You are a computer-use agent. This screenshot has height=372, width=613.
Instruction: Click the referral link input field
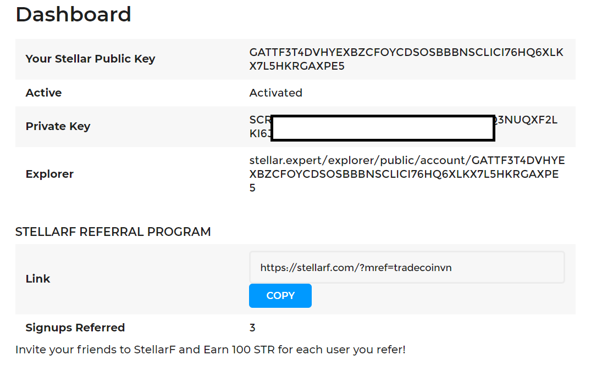(x=407, y=268)
